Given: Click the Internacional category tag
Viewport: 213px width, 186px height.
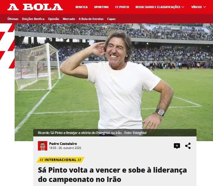Looking at the screenshot, I should pos(60,160).
